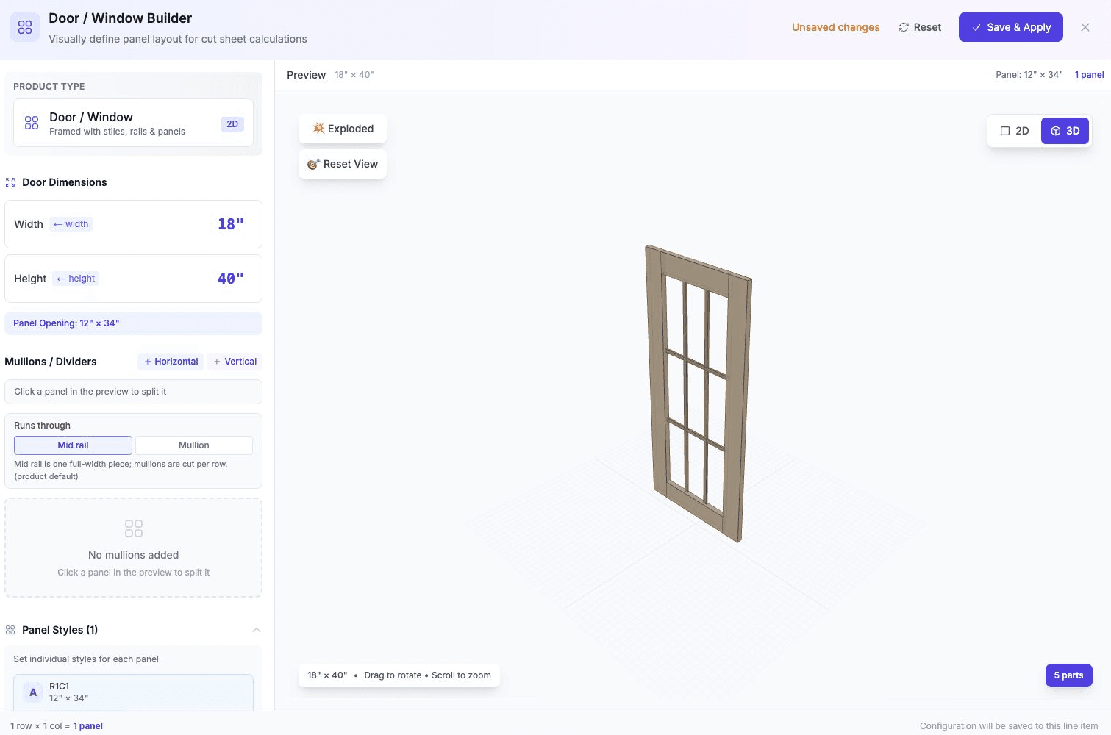Click the No mullions added placeholder text
The height and width of the screenshot is (735, 1111).
(x=134, y=555)
